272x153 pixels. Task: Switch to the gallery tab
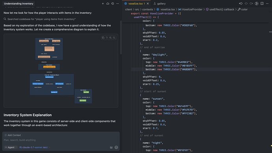pos(160,4)
